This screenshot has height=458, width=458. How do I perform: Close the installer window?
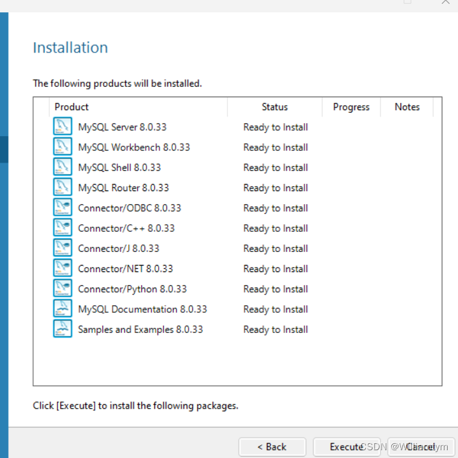(446, 3)
